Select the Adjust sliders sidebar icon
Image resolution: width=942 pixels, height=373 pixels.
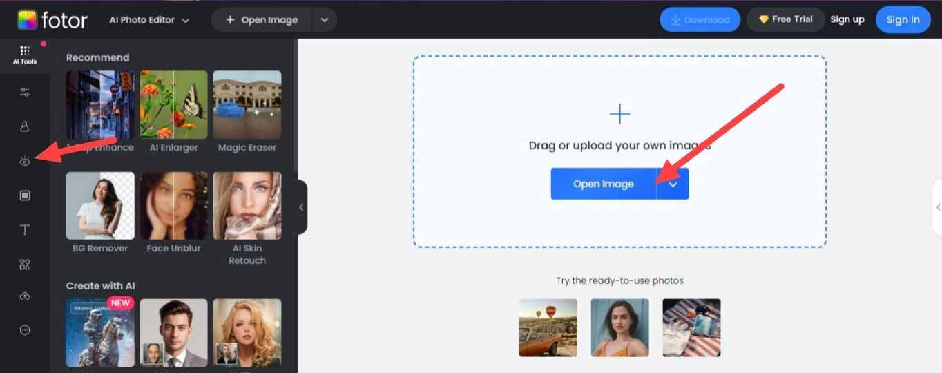25,93
